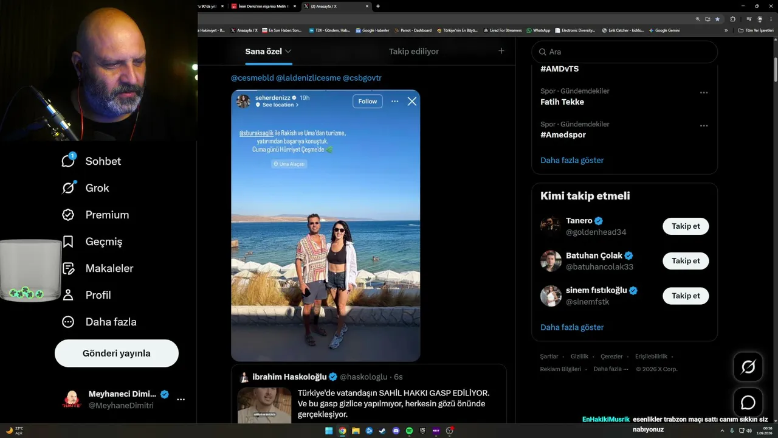The height and width of the screenshot is (438, 778).
Task: Click Daha fazla göster under Kimi takip etmeli
Action: [572, 327]
